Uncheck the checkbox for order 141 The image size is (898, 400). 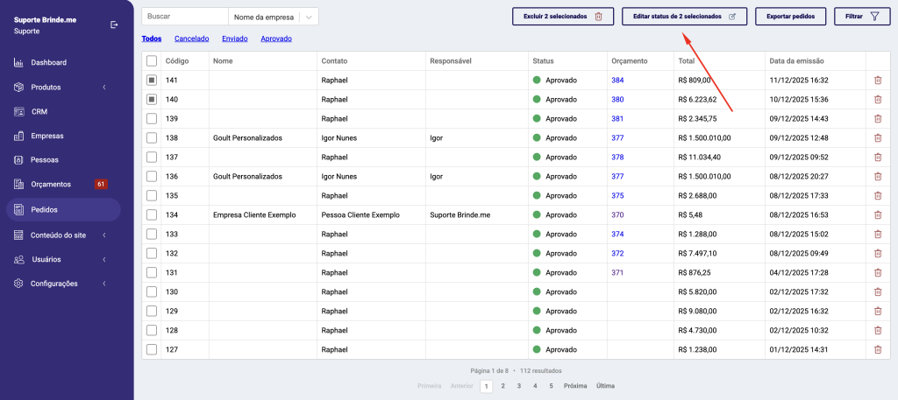pyautogui.click(x=152, y=80)
